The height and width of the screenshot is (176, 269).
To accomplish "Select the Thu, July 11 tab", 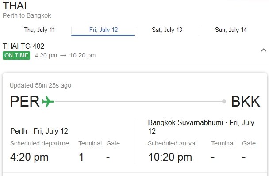I will point(39,30).
